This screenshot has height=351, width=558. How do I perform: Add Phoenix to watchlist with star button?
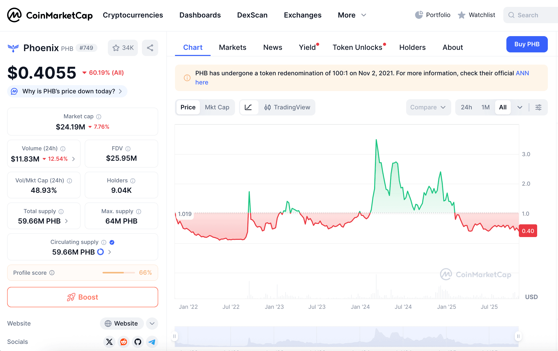tap(123, 48)
